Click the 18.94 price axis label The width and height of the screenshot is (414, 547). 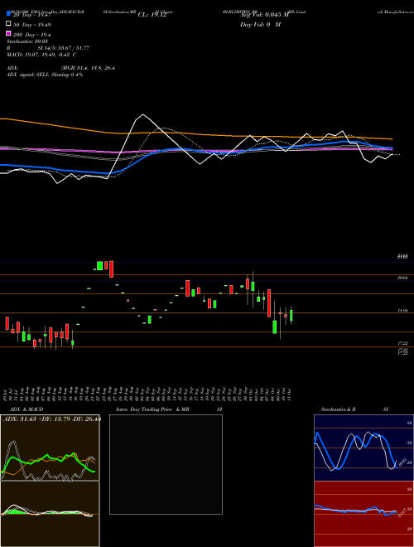coord(403,311)
